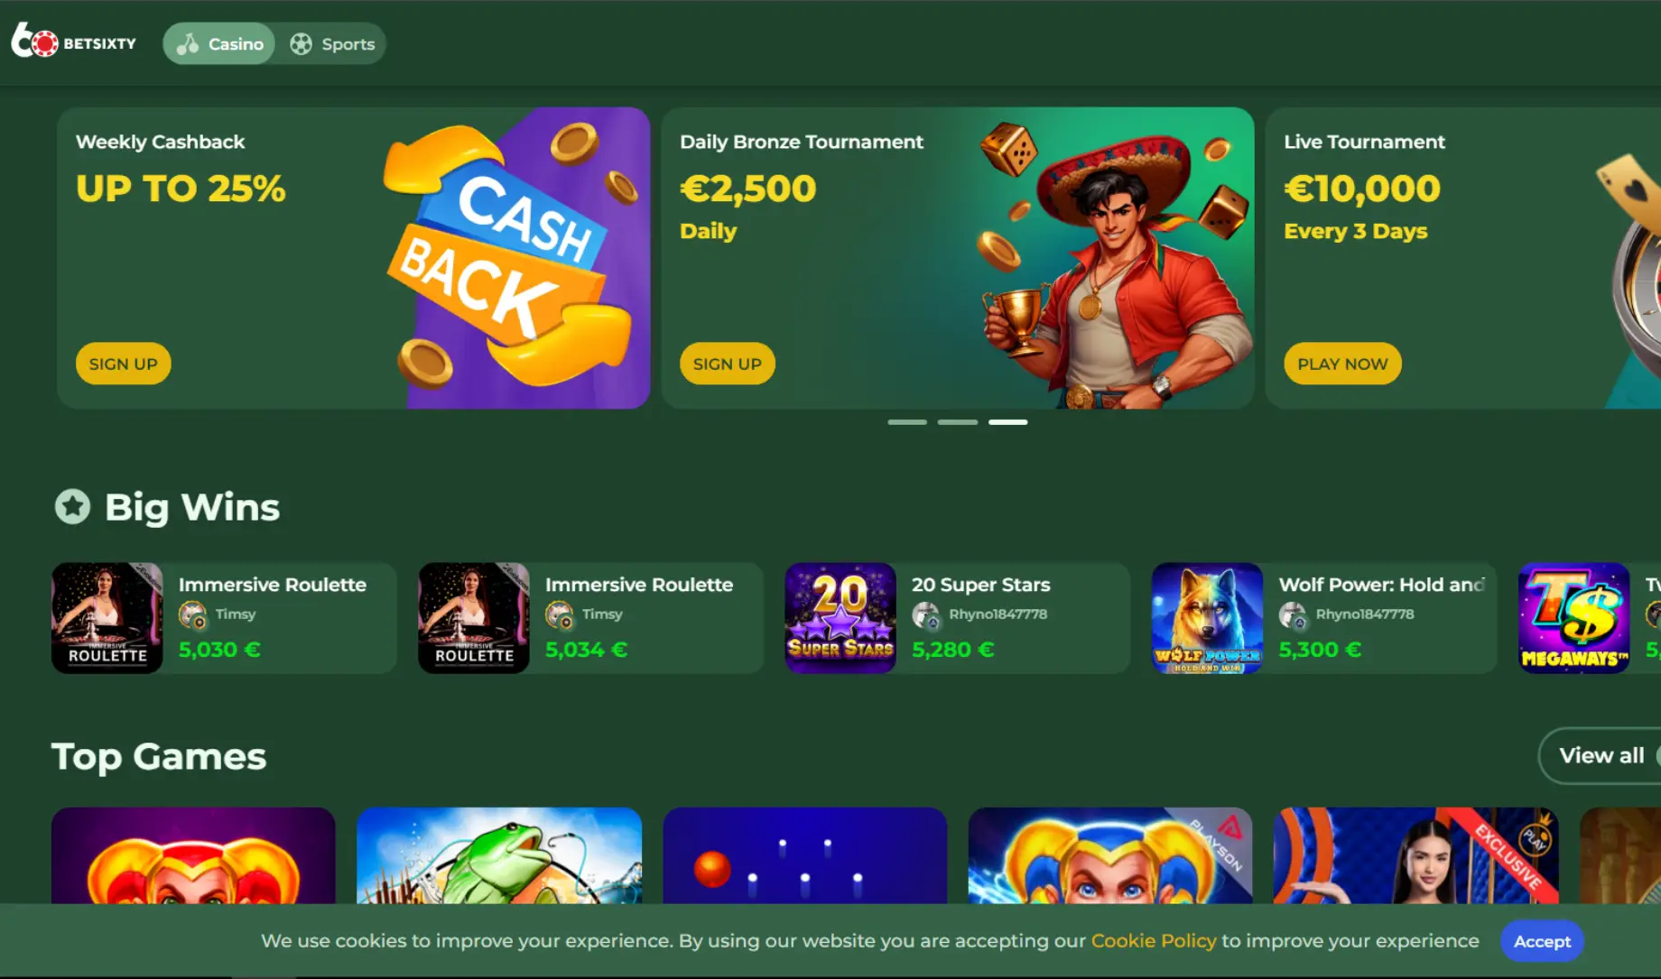Select the third carousel slide indicator

coord(1007,422)
